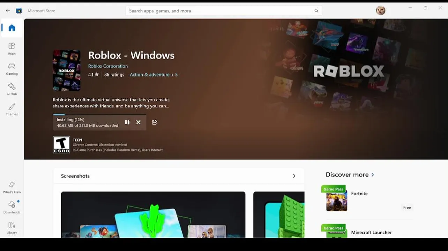
Task: Share the Roblox app page
Action: point(155,122)
